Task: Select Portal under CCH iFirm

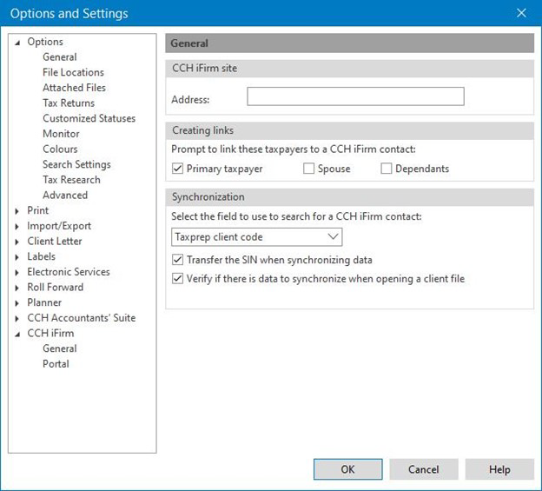Action: [x=56, y=364]
